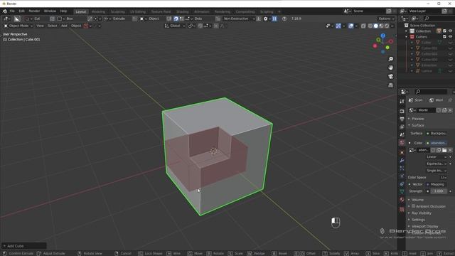
Task: Collapse the Surface panel
Action: point(417,125)
